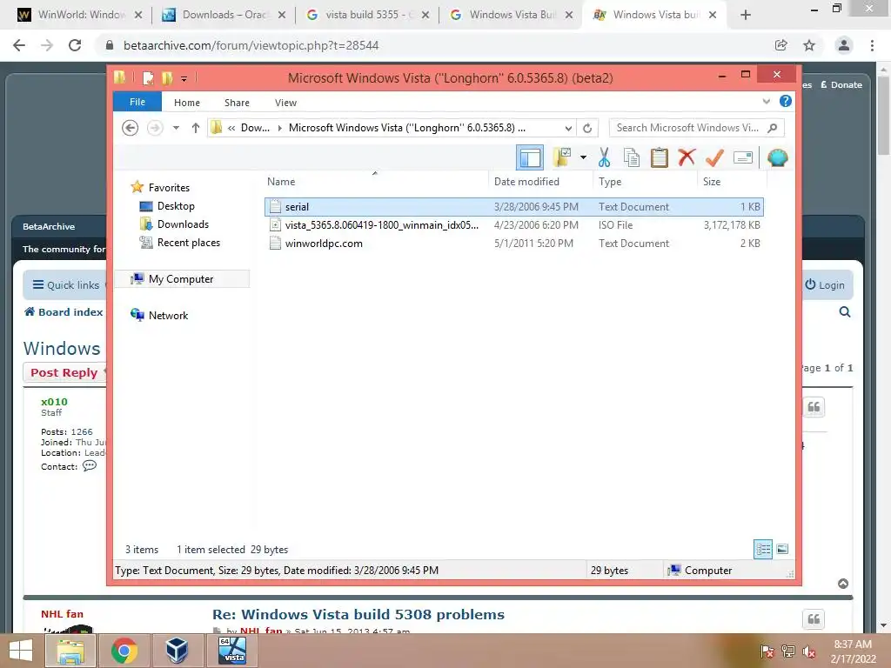This screenshot has height=668, width=891.
Task: Close the vista build 5355 tab
Action: [425, 16]
